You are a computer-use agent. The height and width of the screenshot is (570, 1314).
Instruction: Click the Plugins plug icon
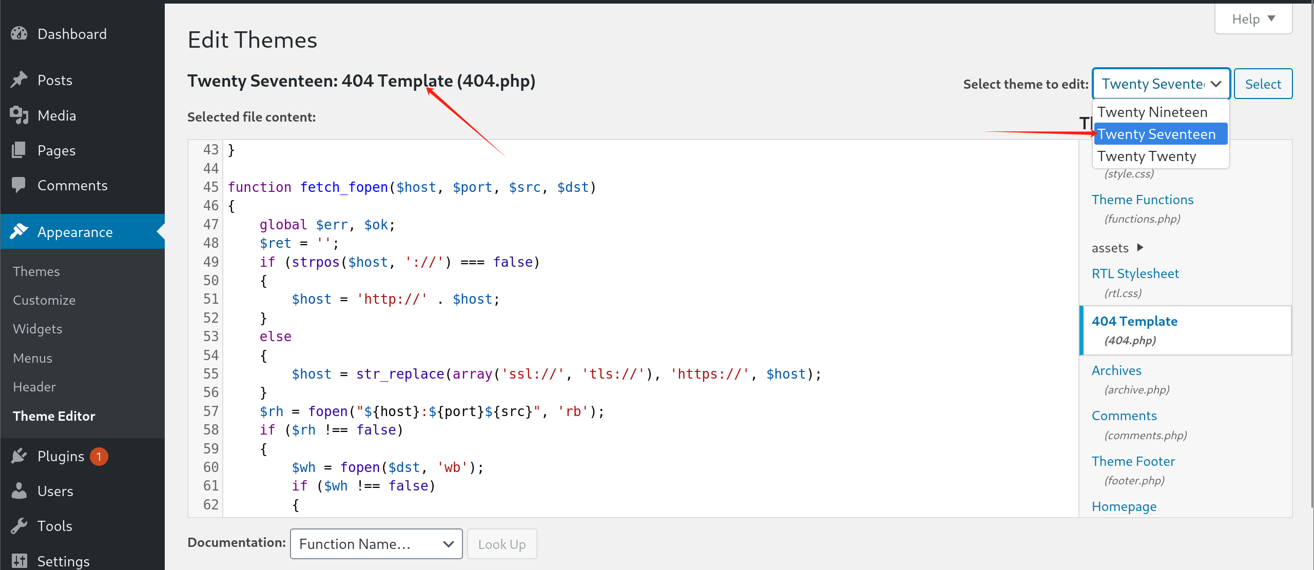[19, 456]
